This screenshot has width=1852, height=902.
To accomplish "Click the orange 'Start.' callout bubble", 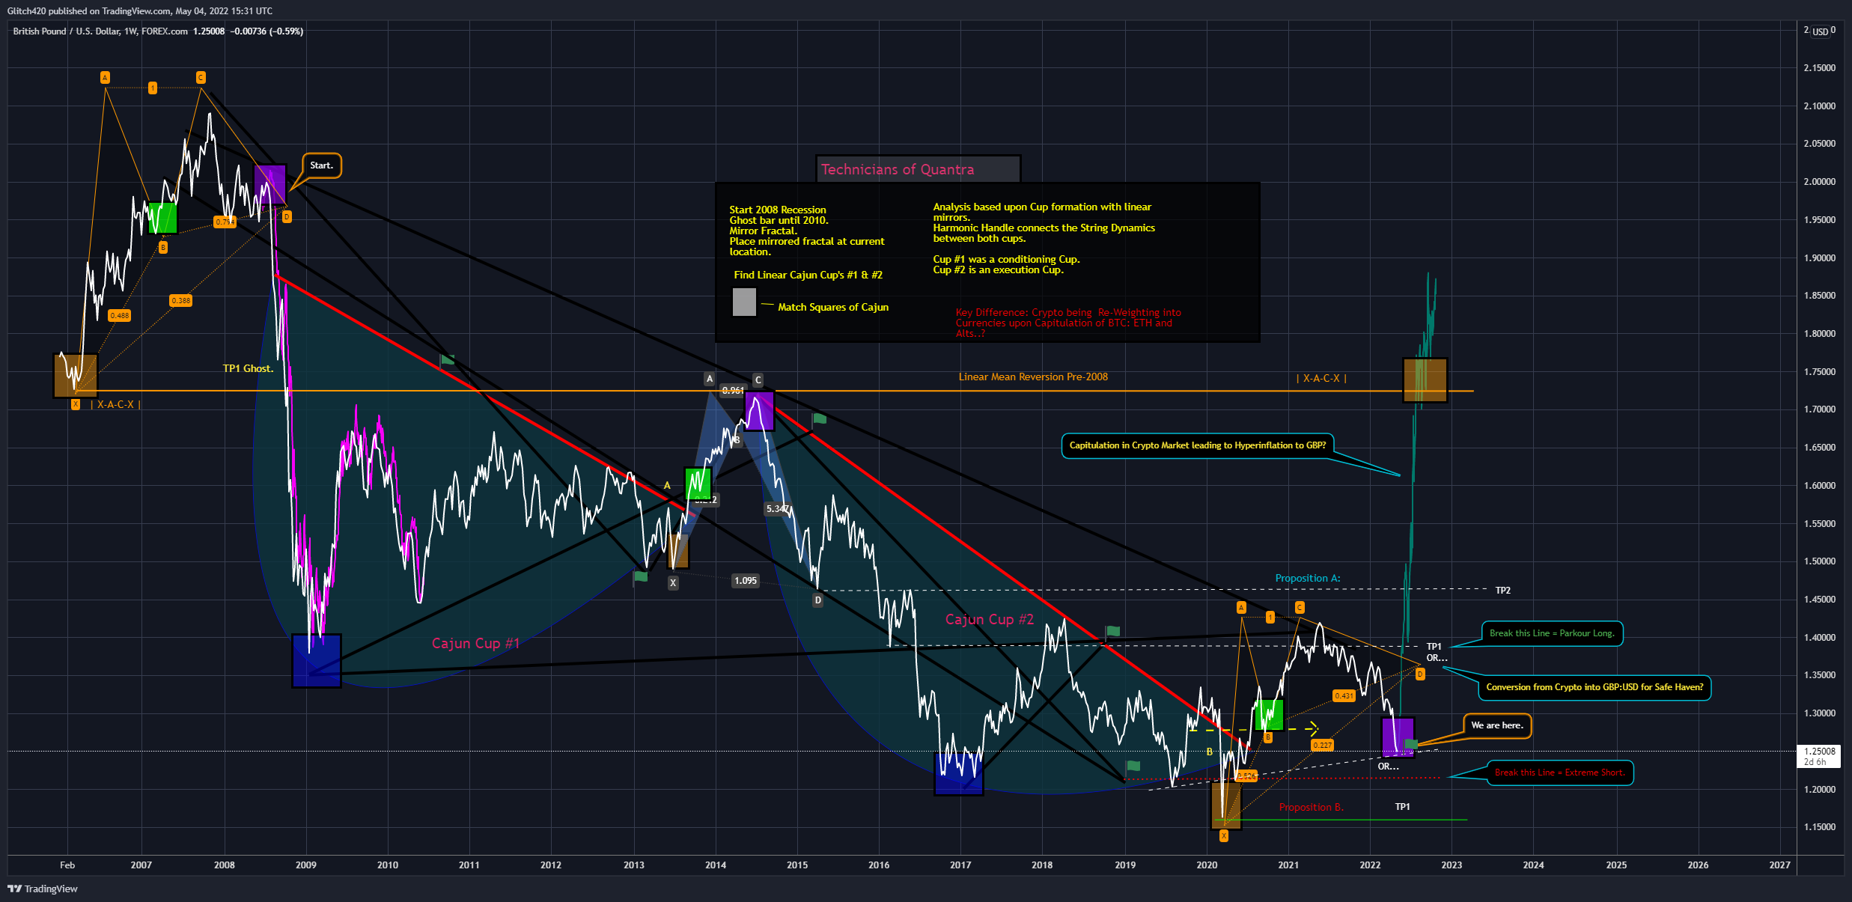I will [322, 165].
